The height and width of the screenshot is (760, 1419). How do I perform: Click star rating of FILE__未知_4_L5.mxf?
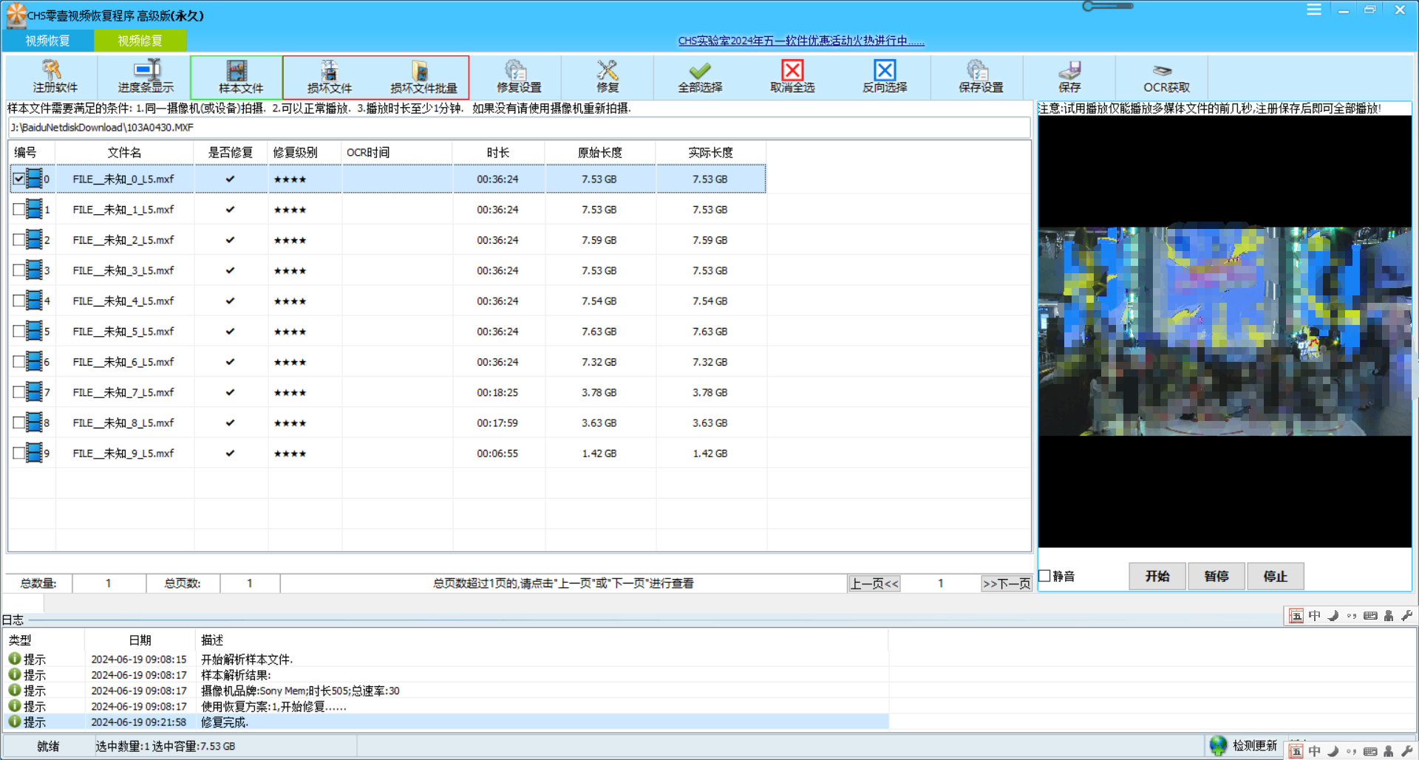tap(290, 301)
